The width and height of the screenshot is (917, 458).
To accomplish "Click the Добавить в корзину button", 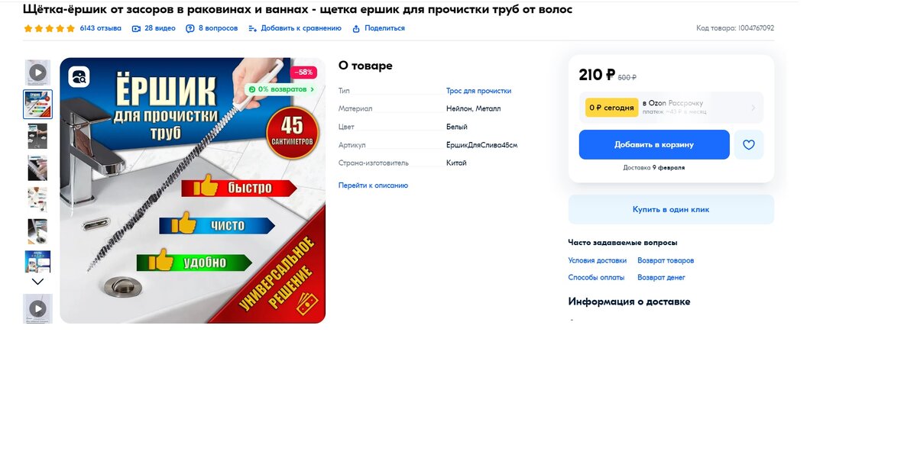I will click(x=654, y=144).
